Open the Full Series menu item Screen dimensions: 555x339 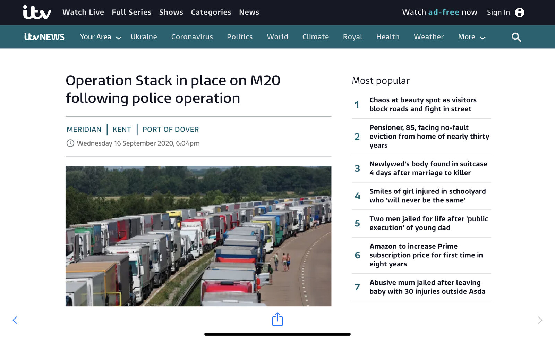pyautogui.click(x=131, y=12)
